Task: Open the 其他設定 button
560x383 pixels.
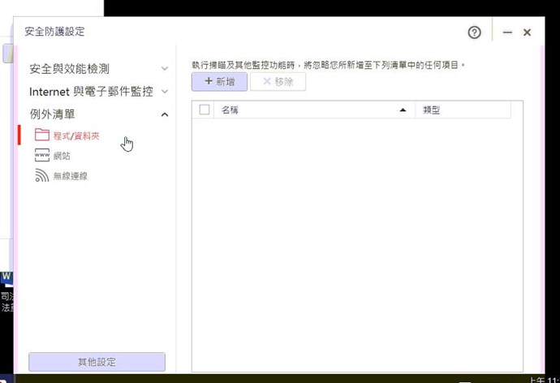Action: pyautogui.click(x=97, y=362)
